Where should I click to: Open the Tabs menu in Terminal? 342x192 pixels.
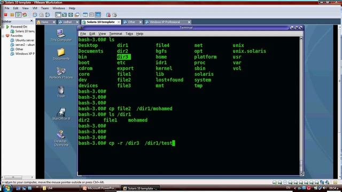(x=129, y=34)
